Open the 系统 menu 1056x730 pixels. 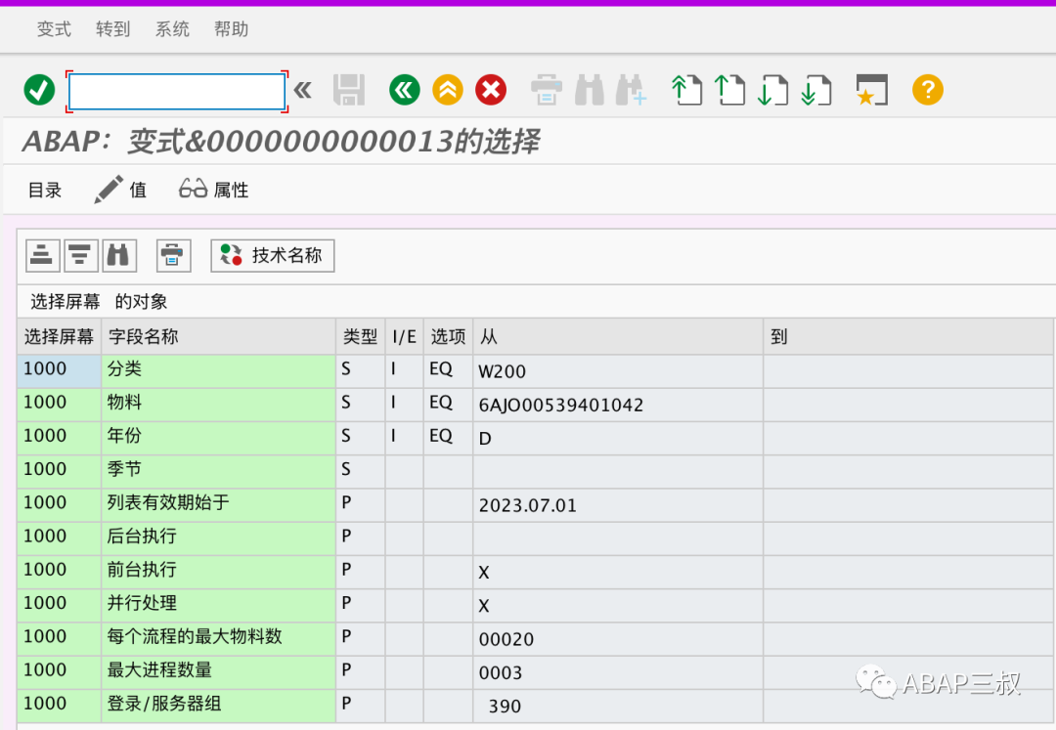(172, 29)
